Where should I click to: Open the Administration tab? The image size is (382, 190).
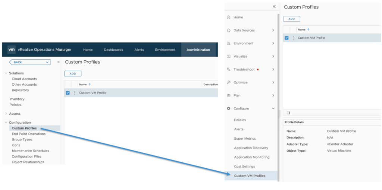198,50
